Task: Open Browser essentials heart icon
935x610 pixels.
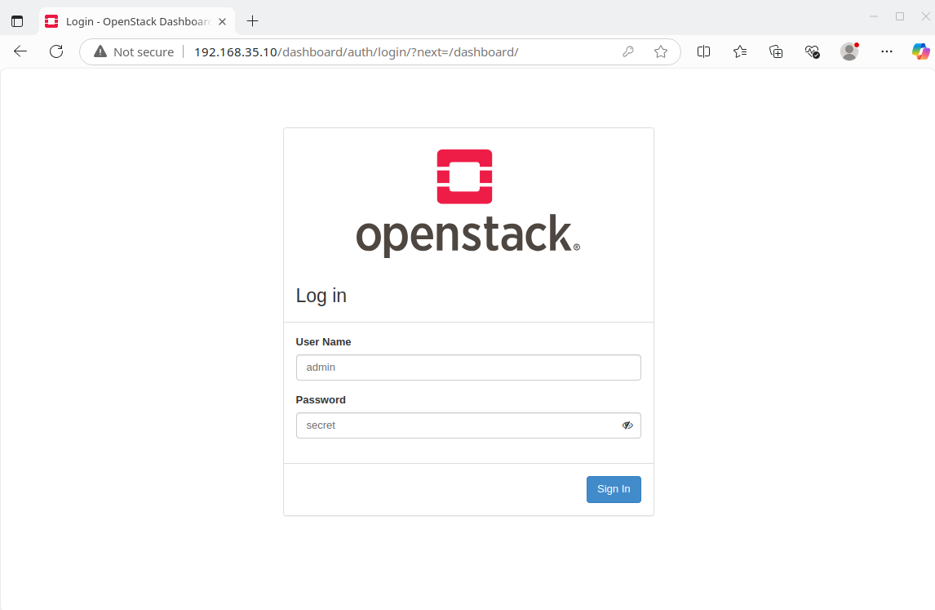Action: click(812, 52)
